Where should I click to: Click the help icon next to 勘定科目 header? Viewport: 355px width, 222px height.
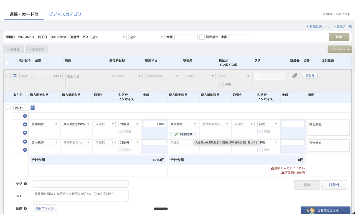point(123,60)
